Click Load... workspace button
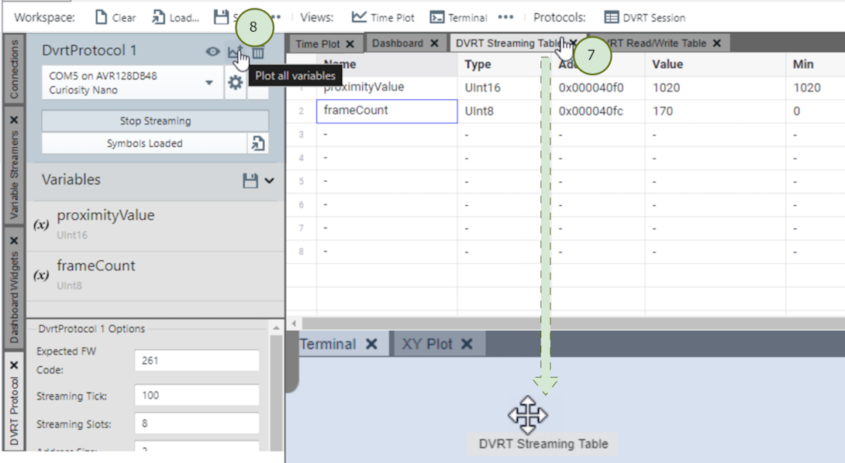The height and width of the screenshot is (463, 845). (176, 17)
